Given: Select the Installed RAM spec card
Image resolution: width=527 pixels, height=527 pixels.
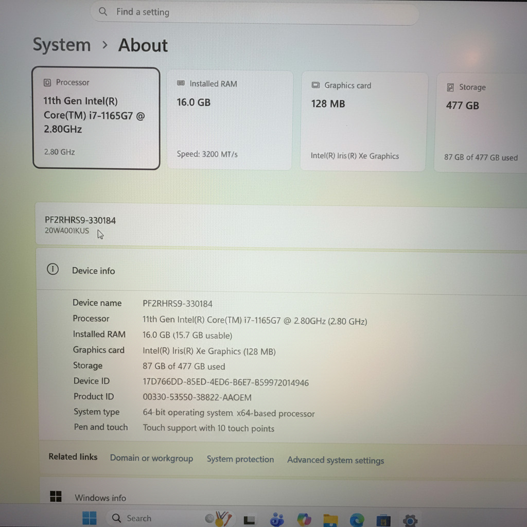Looking at the screenshot, I should 230,120.
